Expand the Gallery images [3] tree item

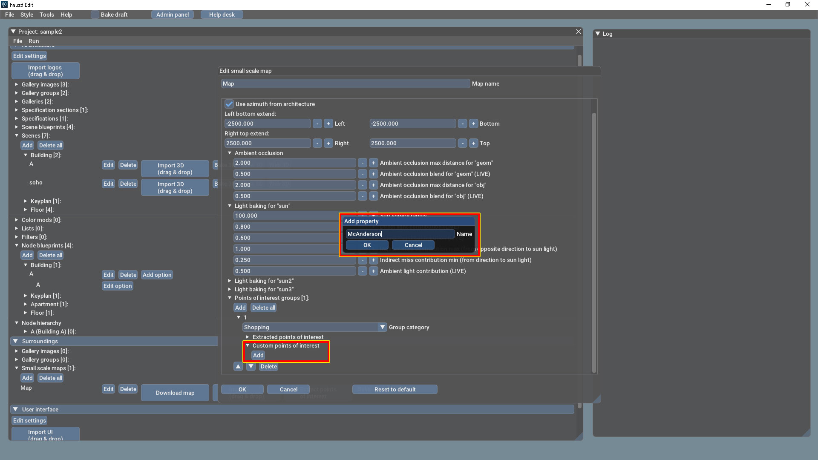[x=17, y=84]
